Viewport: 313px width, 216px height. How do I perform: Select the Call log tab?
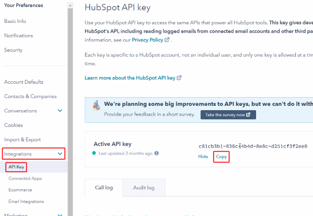point(103,187)
